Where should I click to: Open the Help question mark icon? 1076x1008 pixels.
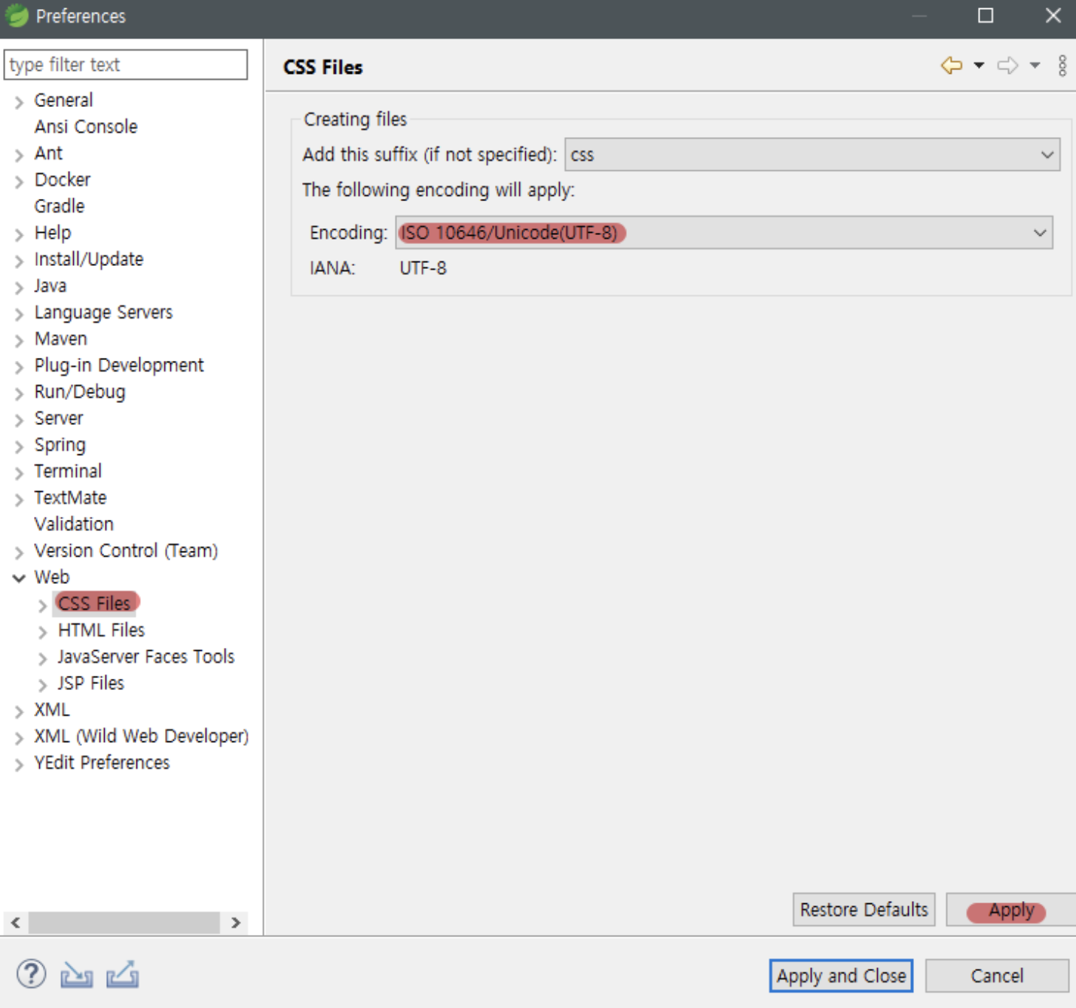(31, 974)
